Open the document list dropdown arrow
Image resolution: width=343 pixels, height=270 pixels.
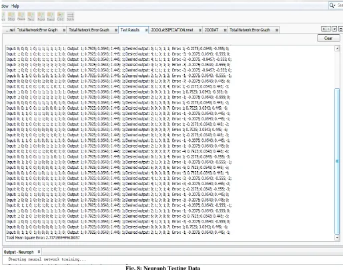(x=334, y=29)
